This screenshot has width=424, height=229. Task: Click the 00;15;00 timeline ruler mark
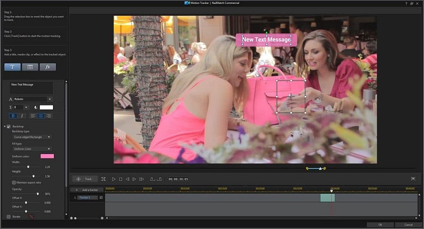(222, 188)
